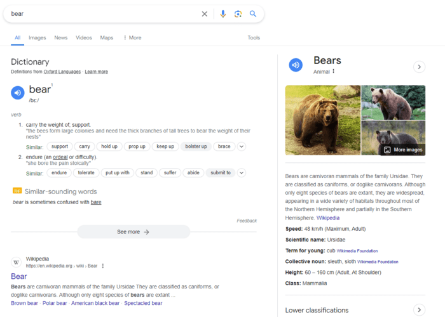Open Google Lens image search icon
445x317 pixels.
pos(238,14)
